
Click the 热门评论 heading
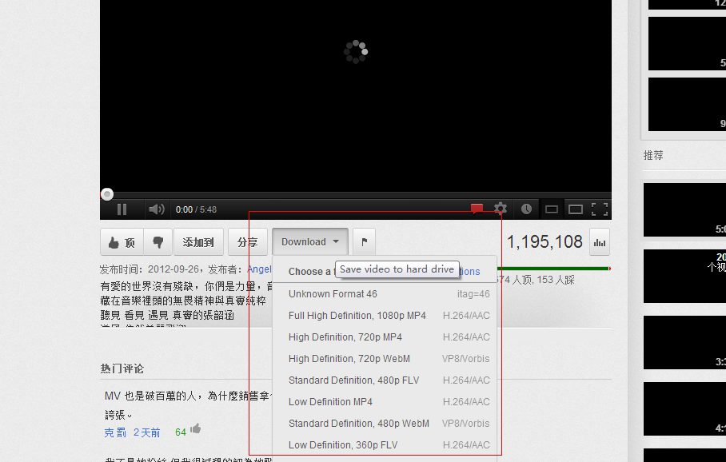coord(122,369)
